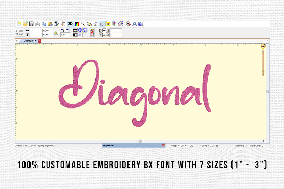Open the hoop preferences icon
Image resolution: width=284 pixels, height=189 pixels.
coord(108,24)
